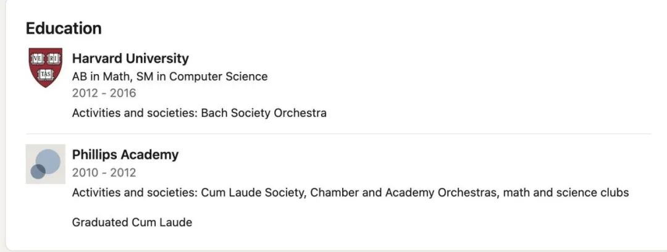The image size is (667, 252).
Task: Click the 2012 - 2016 date range
Action: coord(104,93)
